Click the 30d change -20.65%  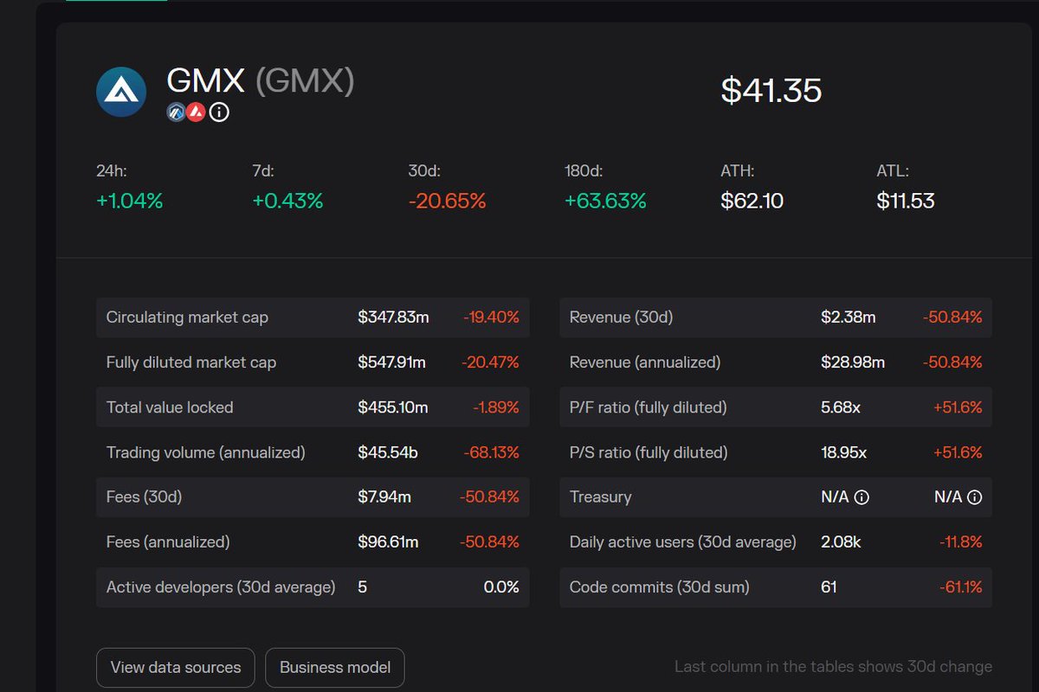click(x=447, y=202)
